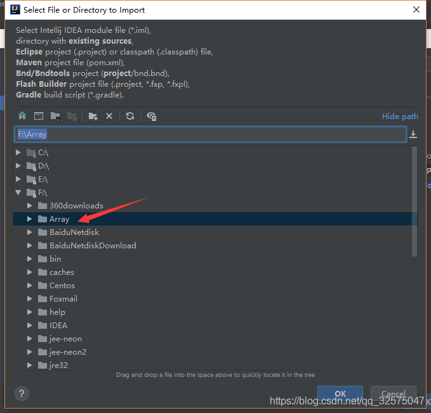Expand the Foxmail folder arrow
This screenshot has height=413, width=431.
pyautogui.click(x=29, y=298)
